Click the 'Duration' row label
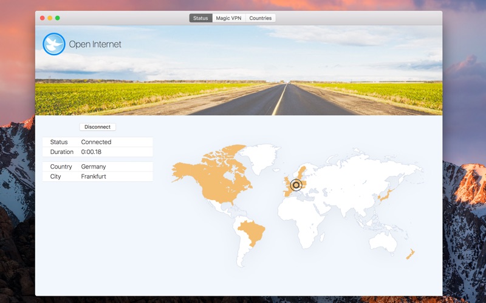 pos(62,152)
